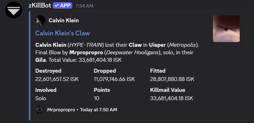Viewport: 254px width, 123px height.
Task: Click the Fitted value 28,807,880.88 ISK
Action: click(172, 79)
